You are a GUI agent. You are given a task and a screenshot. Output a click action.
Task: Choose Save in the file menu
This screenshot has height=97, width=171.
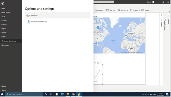[3, 17]
